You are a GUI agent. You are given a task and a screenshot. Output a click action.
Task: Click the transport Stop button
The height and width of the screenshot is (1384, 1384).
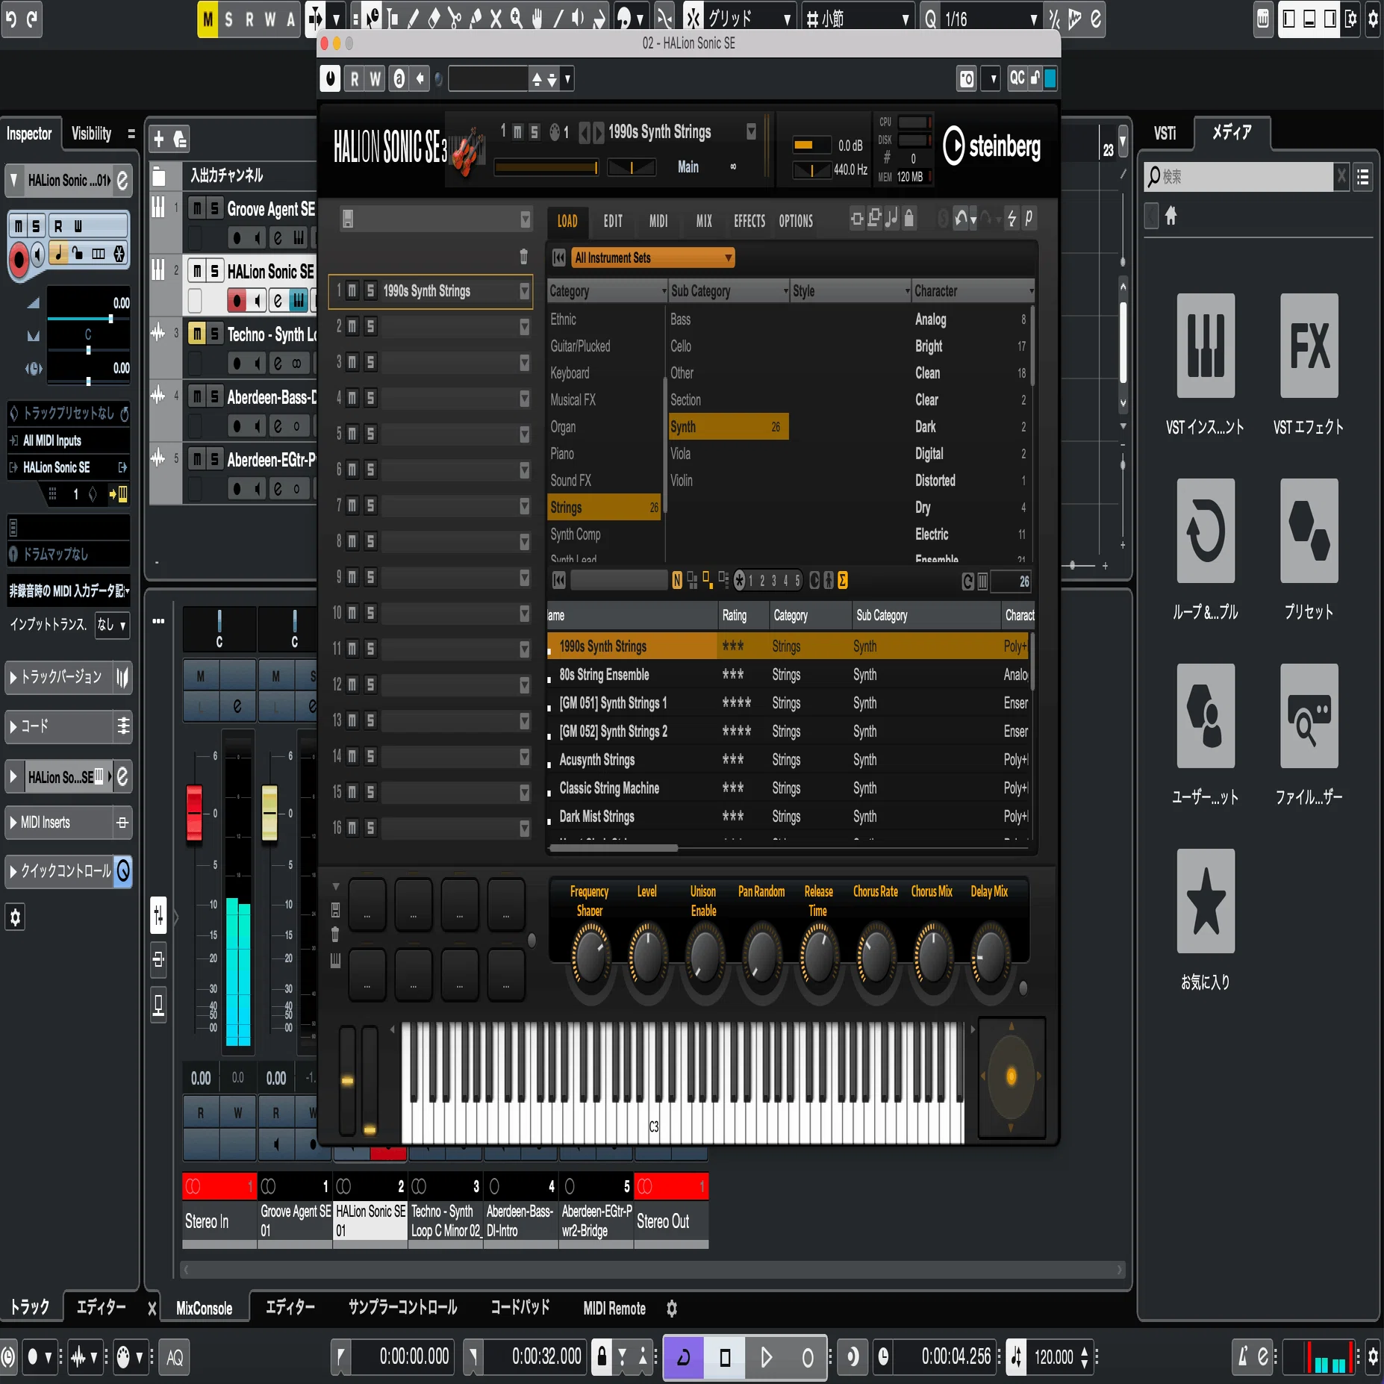tap(725, 1356)
